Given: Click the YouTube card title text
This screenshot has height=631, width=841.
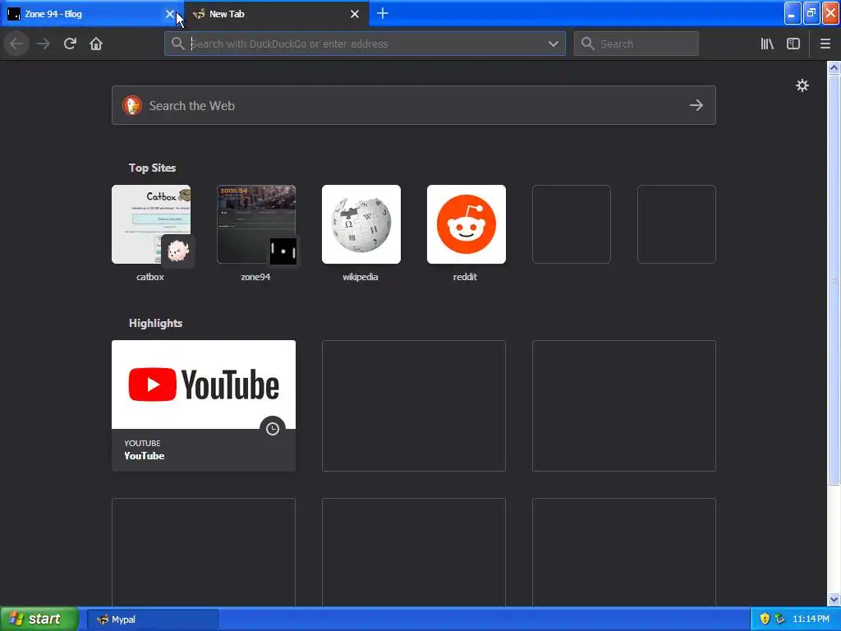Looking at the screenshot, I should [145, 455].
